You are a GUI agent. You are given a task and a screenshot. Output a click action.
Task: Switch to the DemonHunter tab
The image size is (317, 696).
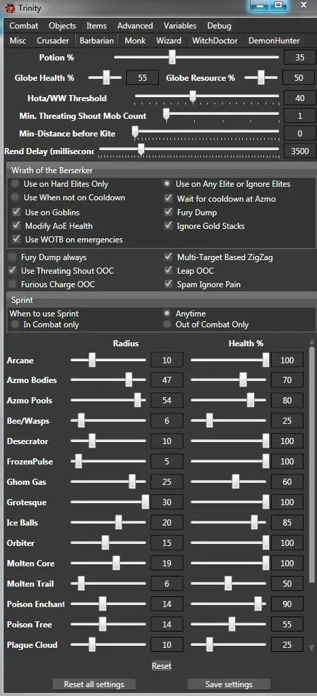(x=274, y=40)
